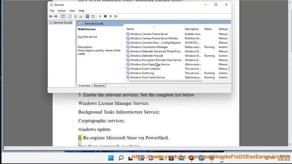Viewport: 292px width, 164px height.
Task: Restart Service using the step-play icon
Action: (115, 16)
